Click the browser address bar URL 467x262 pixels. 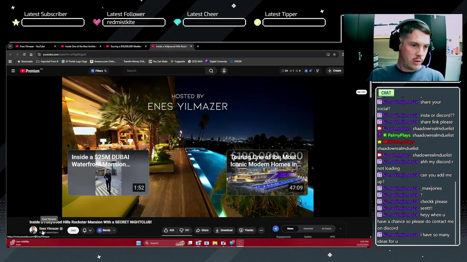pos(65,54)
